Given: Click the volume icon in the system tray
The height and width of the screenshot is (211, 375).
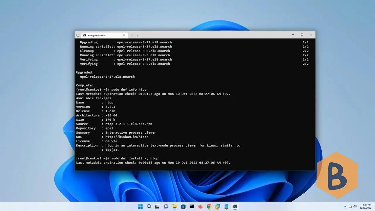Looking at the screenshot, I should tap(355, 206).
